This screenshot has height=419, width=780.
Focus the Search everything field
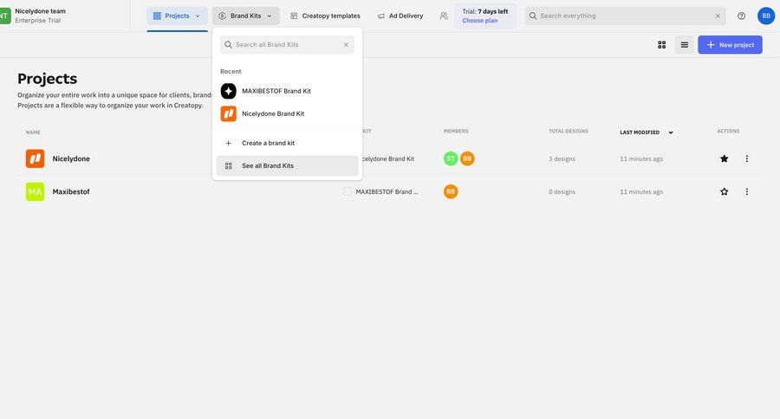coord(625,16)
